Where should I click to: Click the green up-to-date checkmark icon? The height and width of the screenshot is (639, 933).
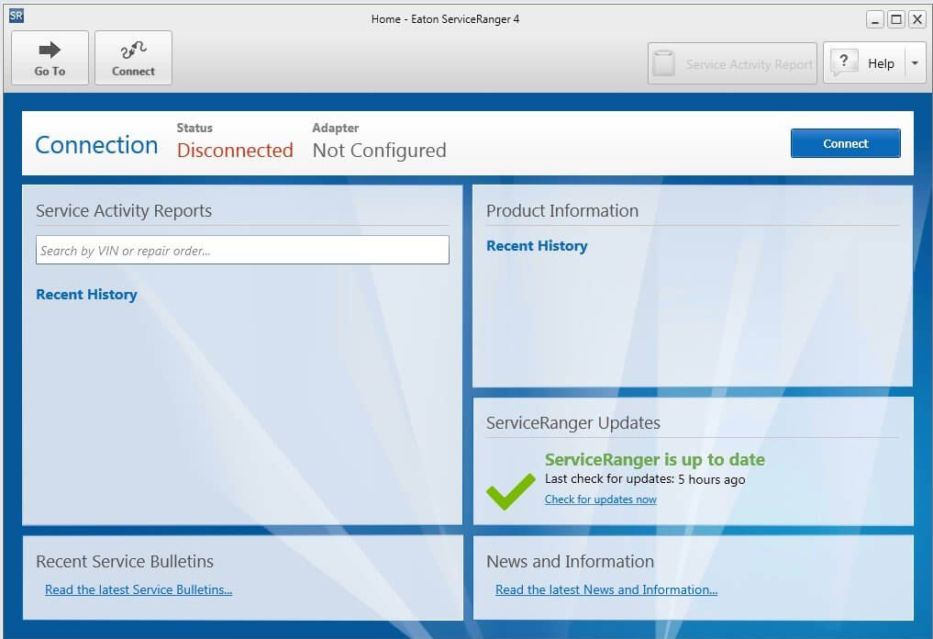510,490
